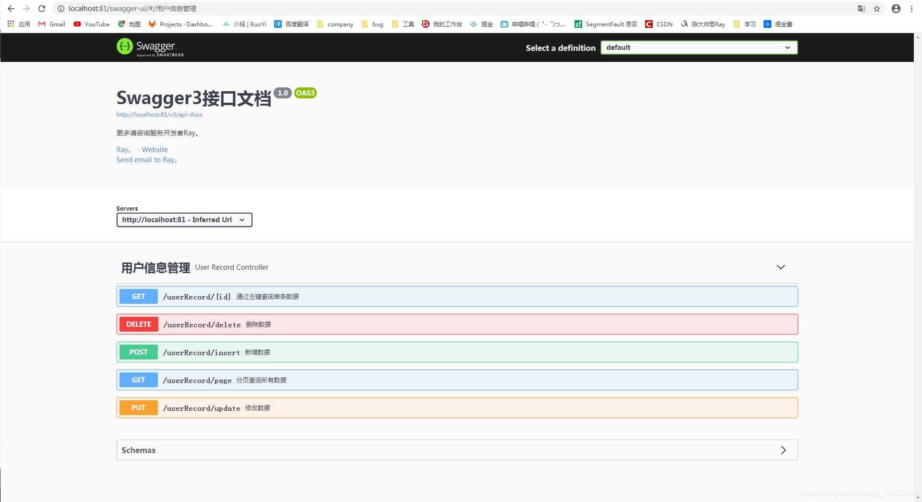Click the bookmark star icon
This screenshot has width=922, height=502.
click(877, 9)
